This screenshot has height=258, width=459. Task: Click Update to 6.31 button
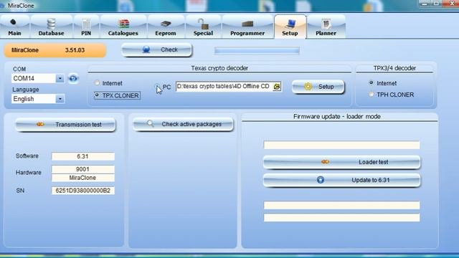click(341, 180)
